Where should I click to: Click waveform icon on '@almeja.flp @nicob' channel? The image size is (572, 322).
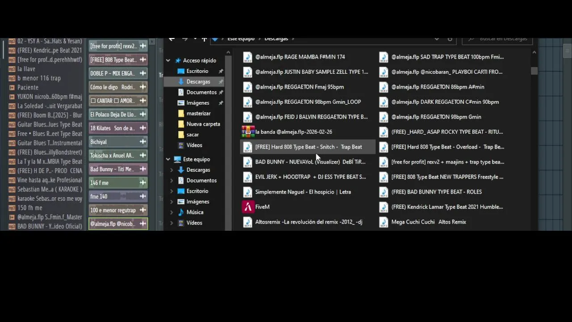(x=143, y=224)
